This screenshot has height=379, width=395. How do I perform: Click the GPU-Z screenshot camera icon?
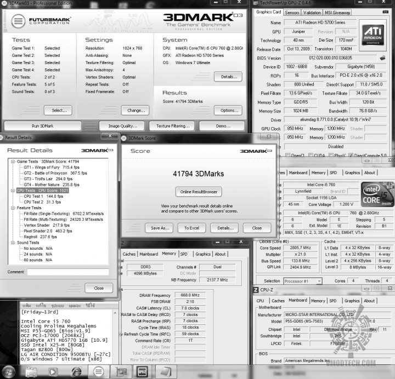[385, 12]
